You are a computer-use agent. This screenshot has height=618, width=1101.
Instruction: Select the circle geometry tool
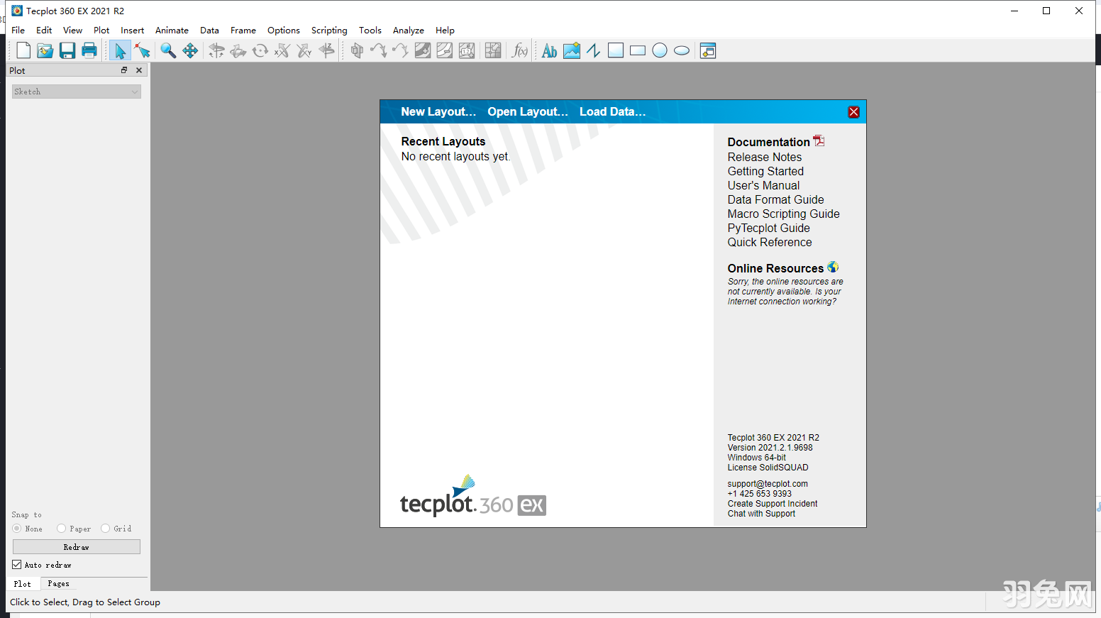pyautogui.click(x=659, y=50)
